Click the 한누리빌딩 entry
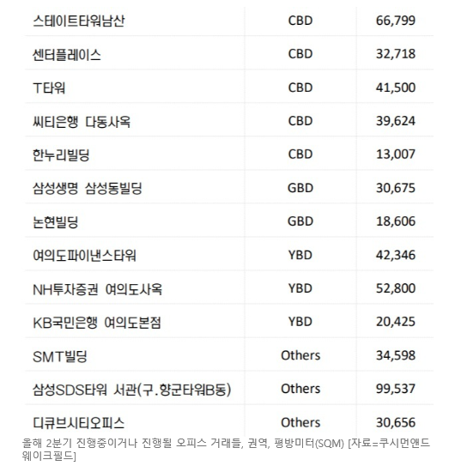 [61, 154]
